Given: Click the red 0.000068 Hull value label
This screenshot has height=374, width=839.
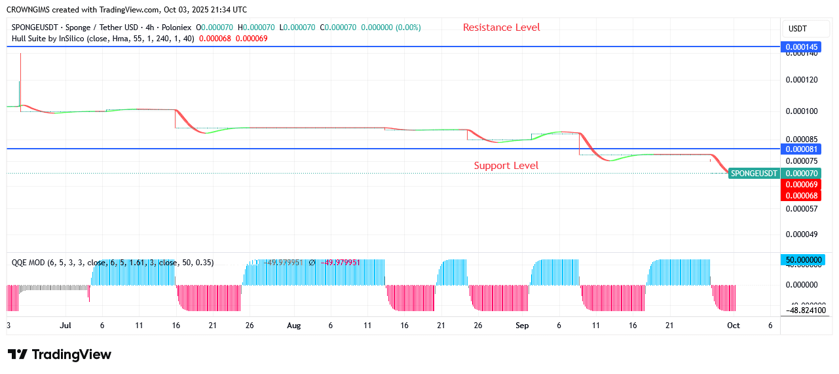Looking at the screenshot, I should pos(800,195).
